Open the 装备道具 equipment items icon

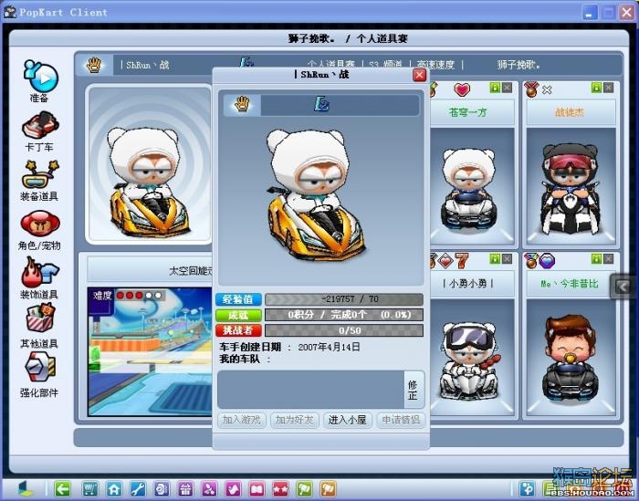(40, 175)
